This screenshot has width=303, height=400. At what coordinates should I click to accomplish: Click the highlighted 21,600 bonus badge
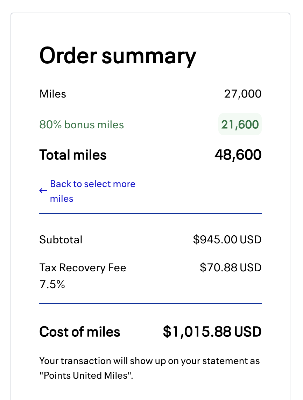pyautogui.click(x=240, y=124)
